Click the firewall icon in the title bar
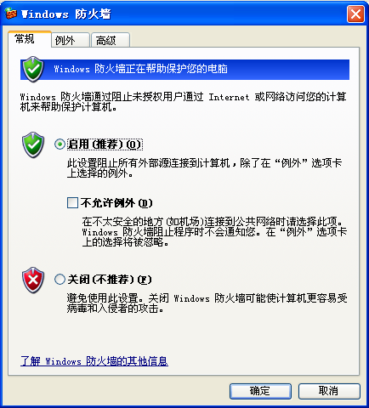Screen dimensions: 369x408 11,14
